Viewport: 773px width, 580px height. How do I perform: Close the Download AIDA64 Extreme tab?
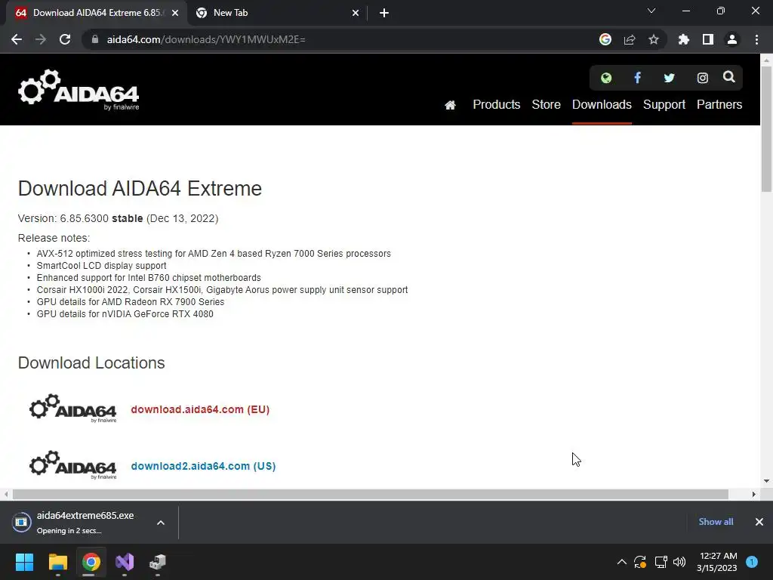[175, 13]
